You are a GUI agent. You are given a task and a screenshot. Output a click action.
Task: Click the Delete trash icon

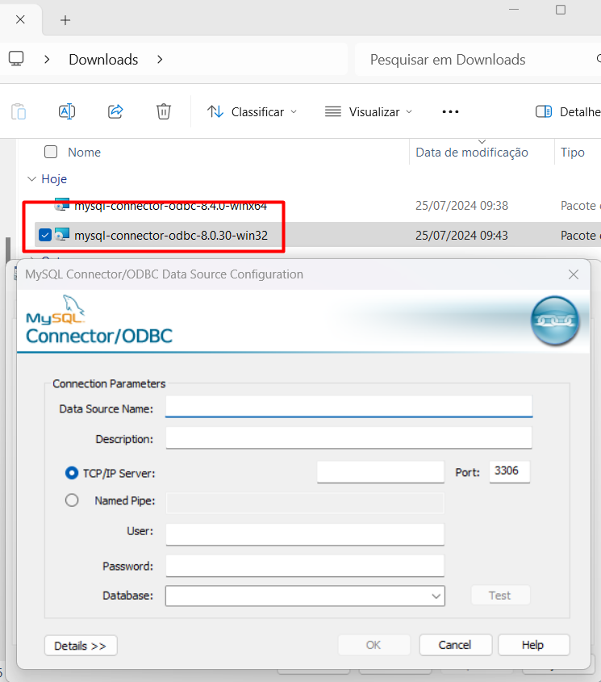pyautogui.click(x=164, y=111)
